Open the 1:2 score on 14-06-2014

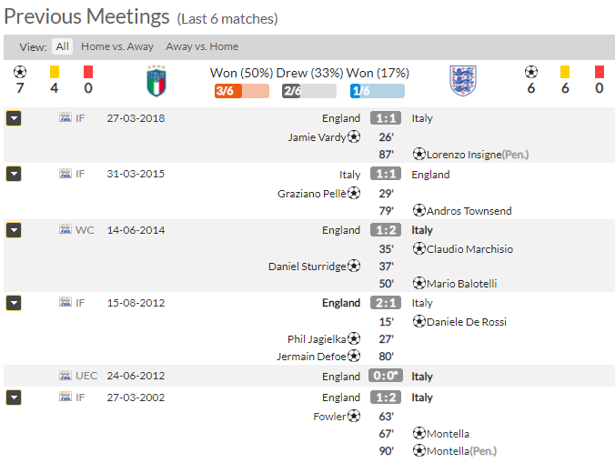(x=386, y=230)
